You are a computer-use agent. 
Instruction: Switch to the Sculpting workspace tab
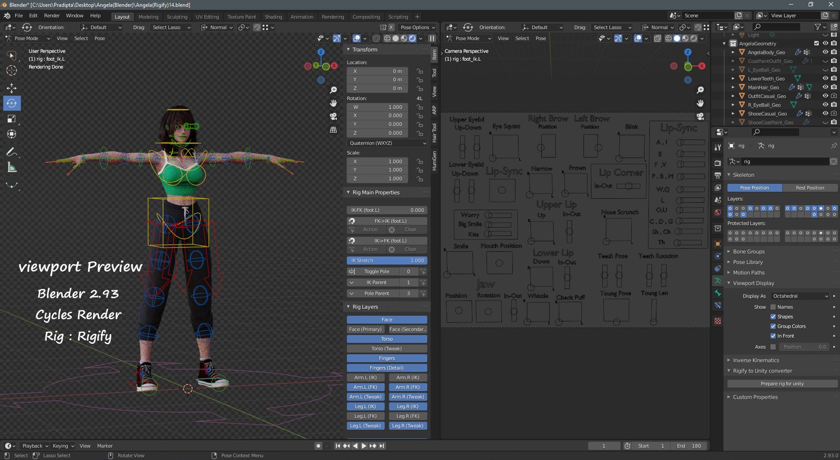tap(177, 17)
